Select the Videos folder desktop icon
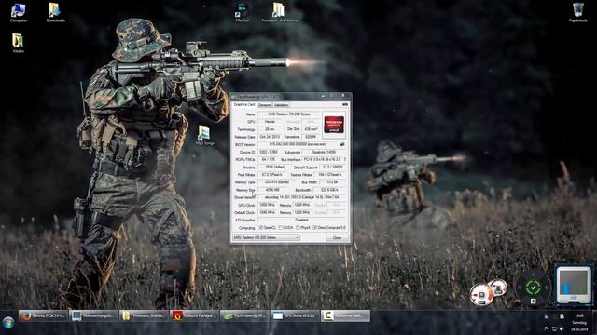 [18, 43]
